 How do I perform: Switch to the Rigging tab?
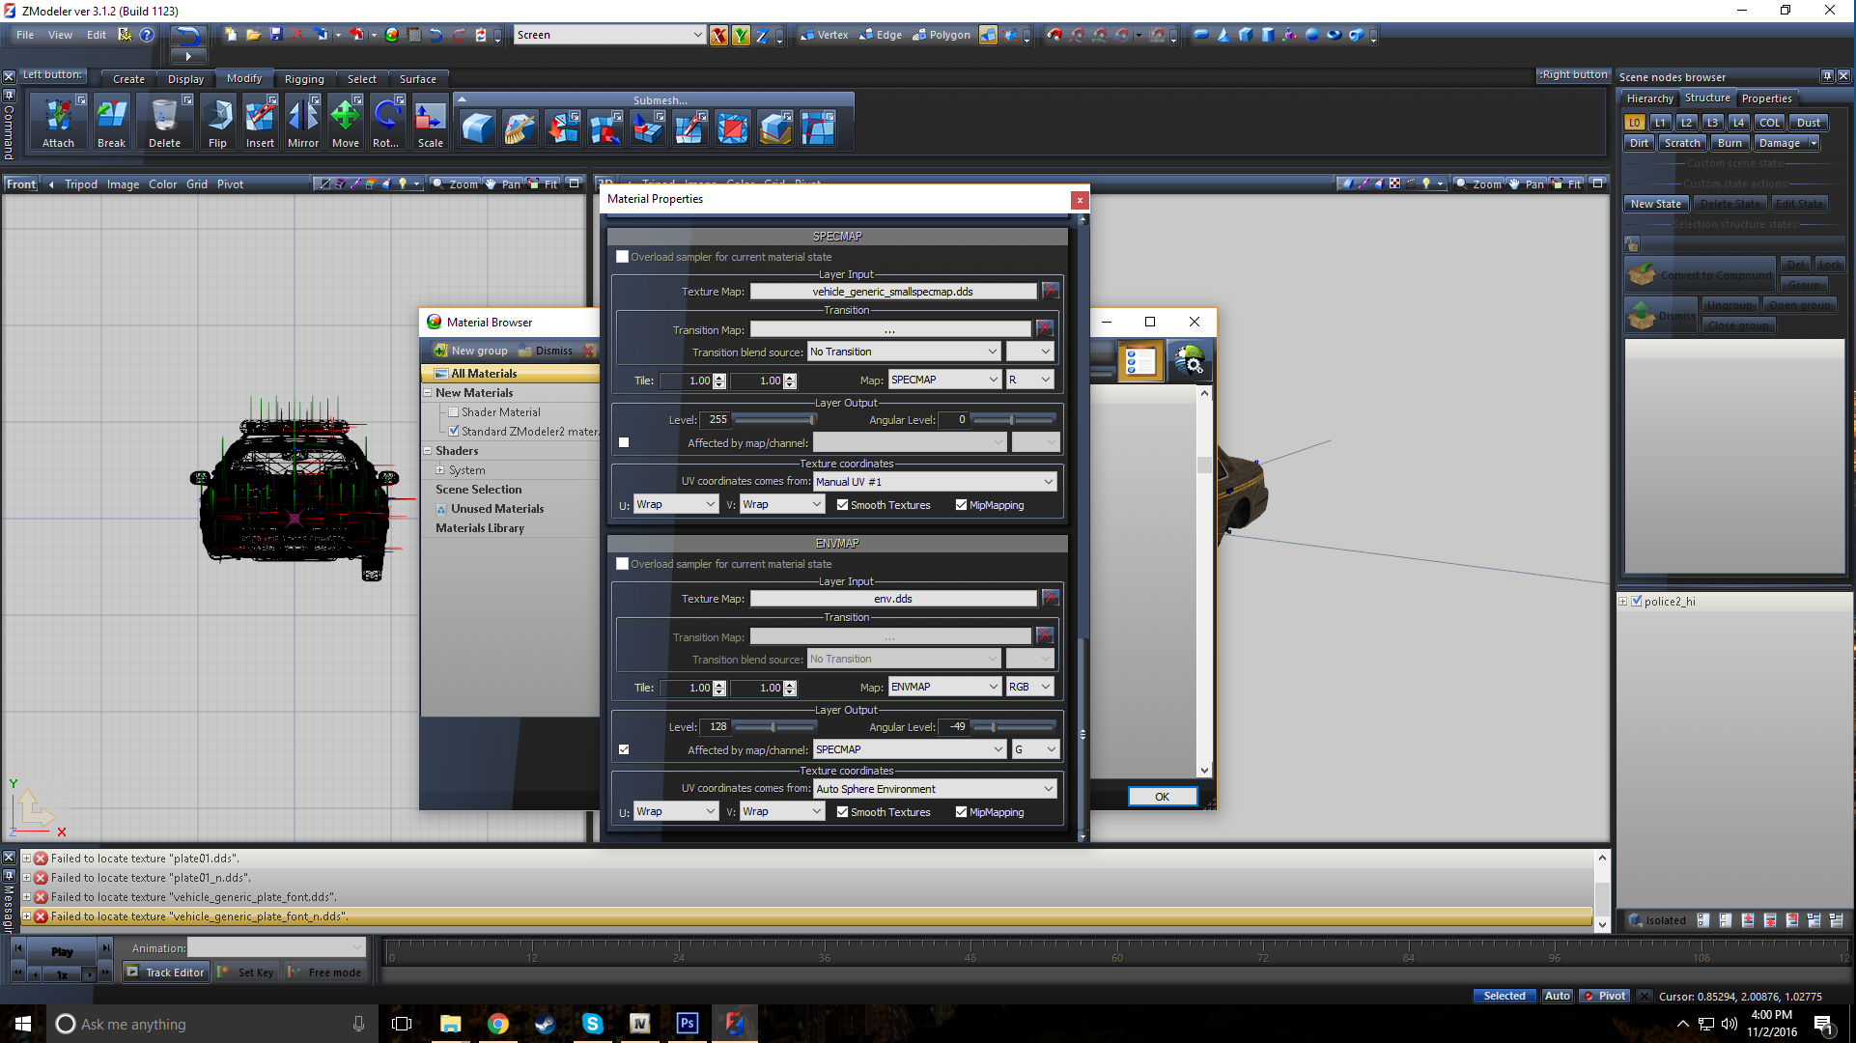click(303, 79)
